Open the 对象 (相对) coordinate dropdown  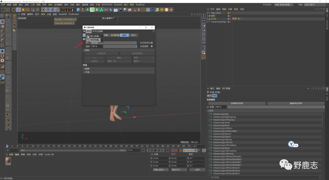tap(161, 170)
